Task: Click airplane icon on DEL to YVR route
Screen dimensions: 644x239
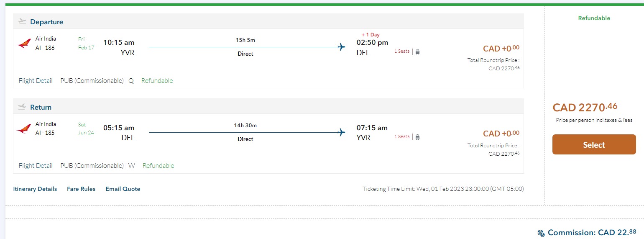Action: click(x=342, y=132)
